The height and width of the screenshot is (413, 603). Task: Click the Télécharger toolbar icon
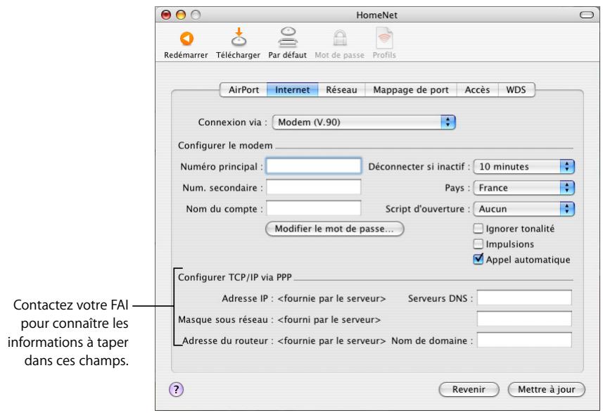[239, 37]
